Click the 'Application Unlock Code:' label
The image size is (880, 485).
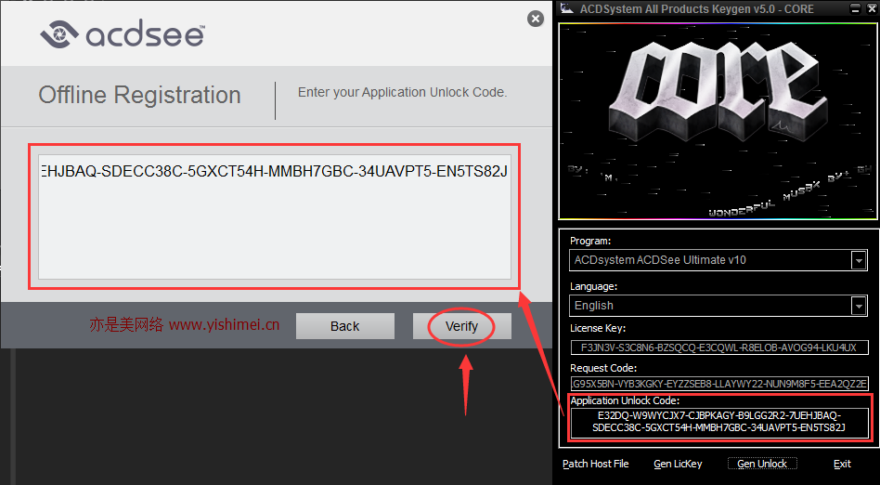[x=626, y=400]
